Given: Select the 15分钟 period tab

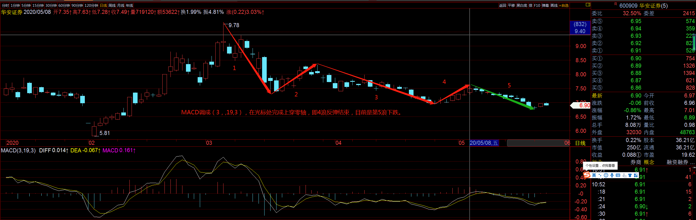Looking at the screenshot, I should (38, 5).
